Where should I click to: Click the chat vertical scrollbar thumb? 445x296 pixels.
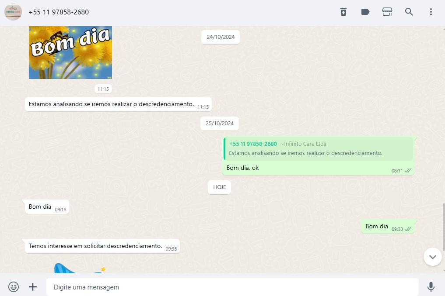pos(444,227)
